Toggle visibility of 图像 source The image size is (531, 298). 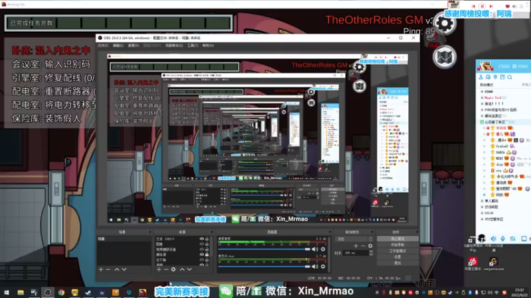click(202, 244)
